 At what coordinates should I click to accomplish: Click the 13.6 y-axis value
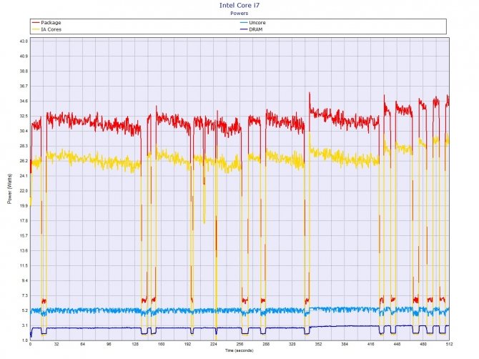24,250
